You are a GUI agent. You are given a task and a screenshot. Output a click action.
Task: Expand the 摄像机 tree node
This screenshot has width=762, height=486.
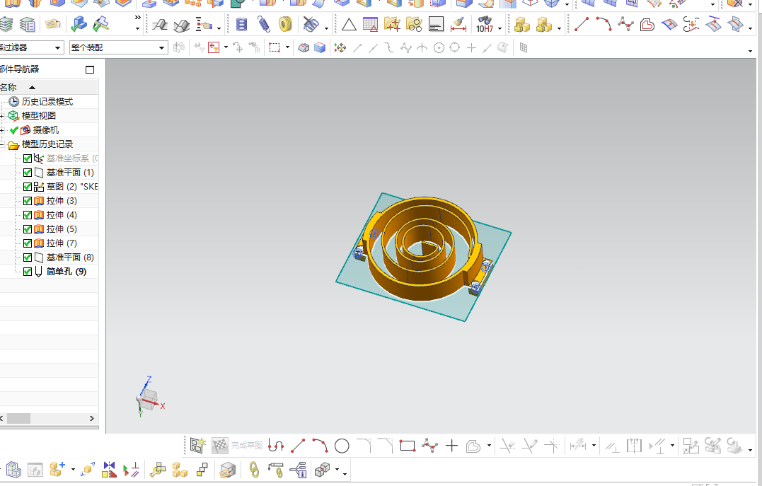point(2,130)
